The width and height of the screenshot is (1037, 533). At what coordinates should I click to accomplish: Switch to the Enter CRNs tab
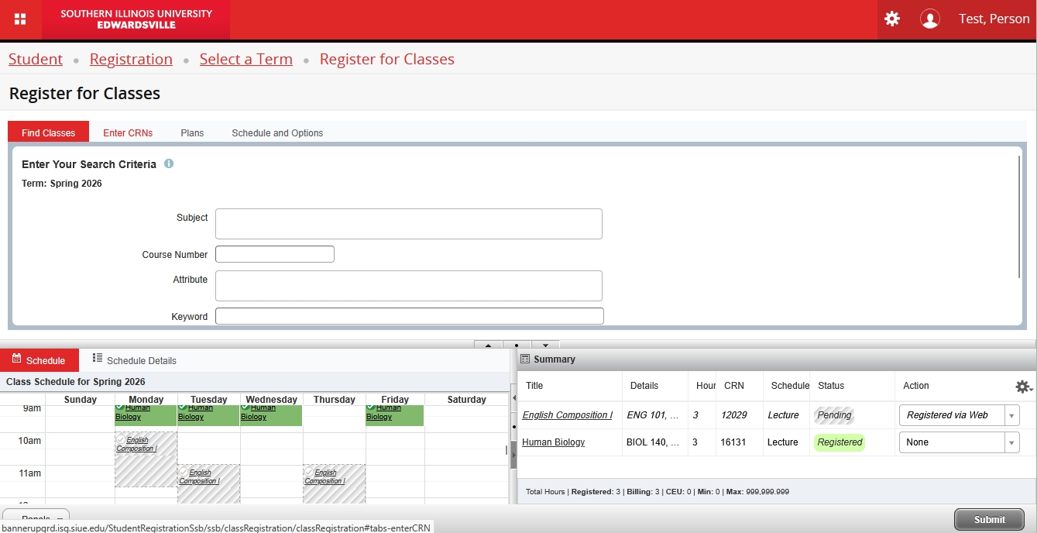click(128, 133)
